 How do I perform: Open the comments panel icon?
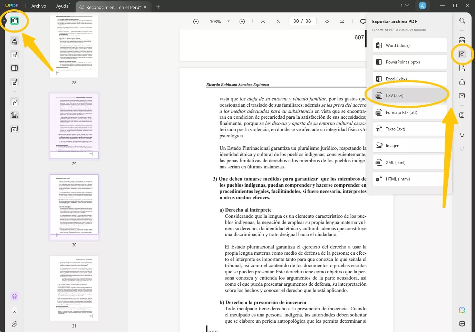pyautogui.click(x=462, y=324)
